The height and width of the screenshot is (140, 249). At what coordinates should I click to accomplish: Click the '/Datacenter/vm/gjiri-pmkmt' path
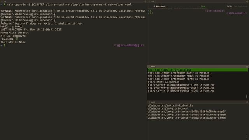tap(168, 108)
